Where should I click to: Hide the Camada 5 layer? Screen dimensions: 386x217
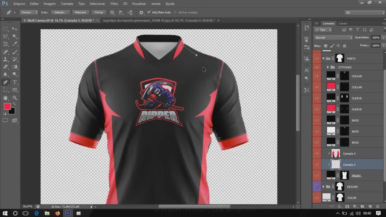(317, 165)
